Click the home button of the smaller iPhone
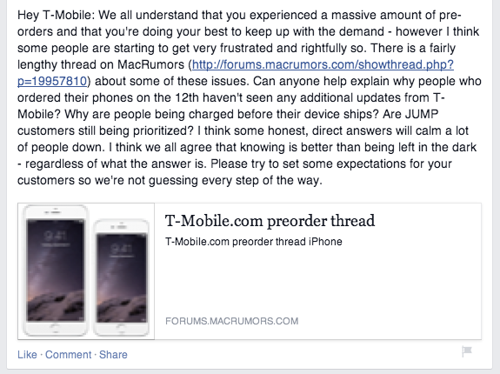Viewport: 500px width, 374px height. pyautogui.click(x=121, y=329)
